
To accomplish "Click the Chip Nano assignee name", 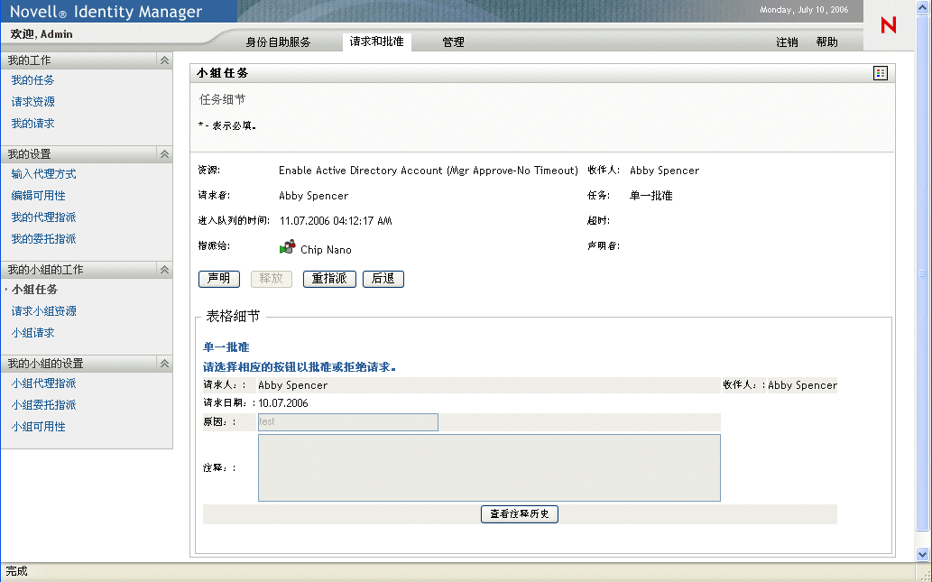I will (326, 250).
